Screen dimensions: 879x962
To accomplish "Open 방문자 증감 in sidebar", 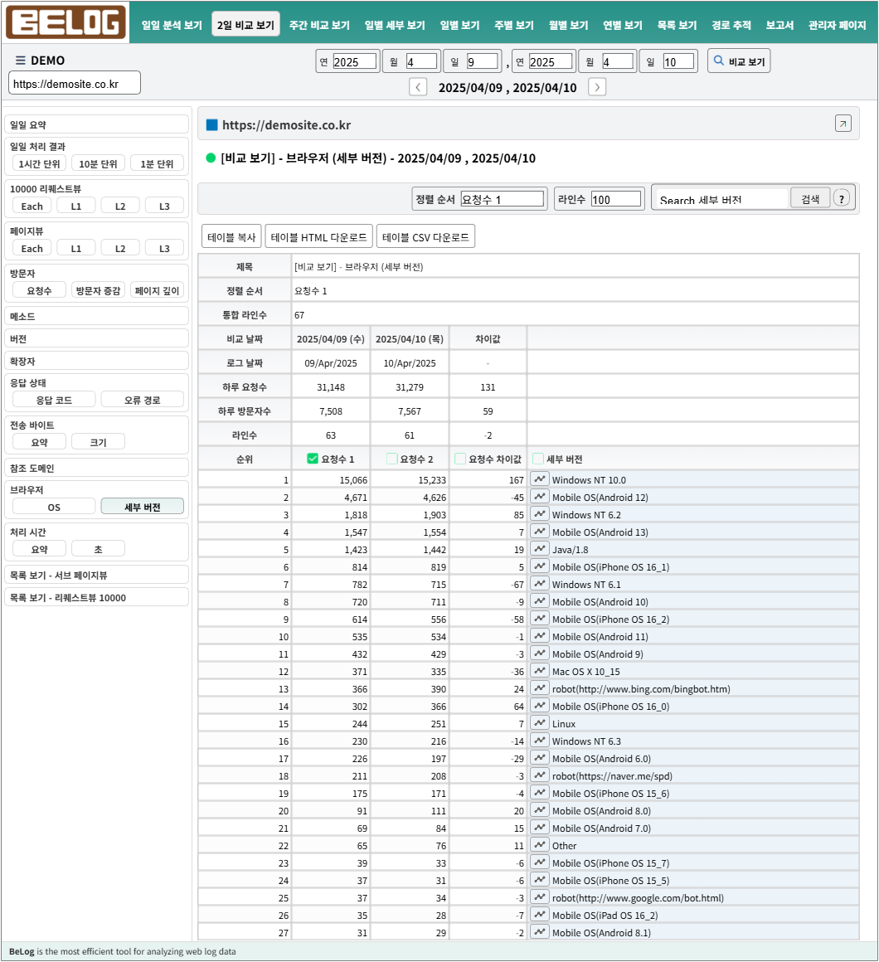I will point(98,290).
